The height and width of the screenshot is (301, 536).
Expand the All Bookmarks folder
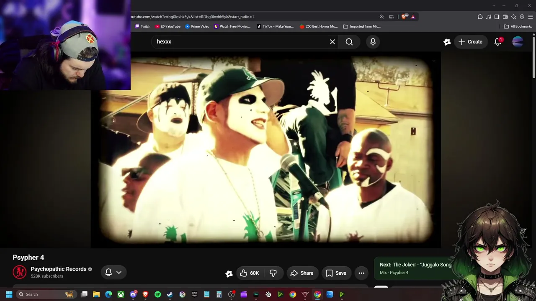click(518, 26)
